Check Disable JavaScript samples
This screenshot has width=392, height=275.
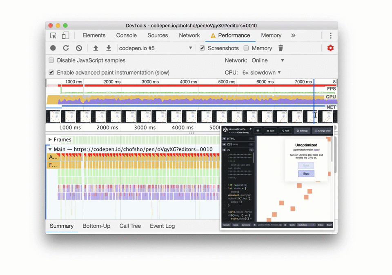click(x=51, y=60)
